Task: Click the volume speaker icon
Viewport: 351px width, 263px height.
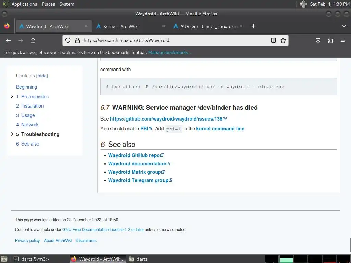Action: (303, 4)
